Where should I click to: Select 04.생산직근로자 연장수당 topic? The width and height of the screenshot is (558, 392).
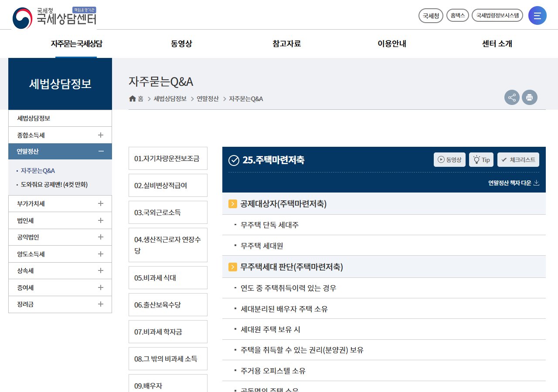[x=168, y=245]
